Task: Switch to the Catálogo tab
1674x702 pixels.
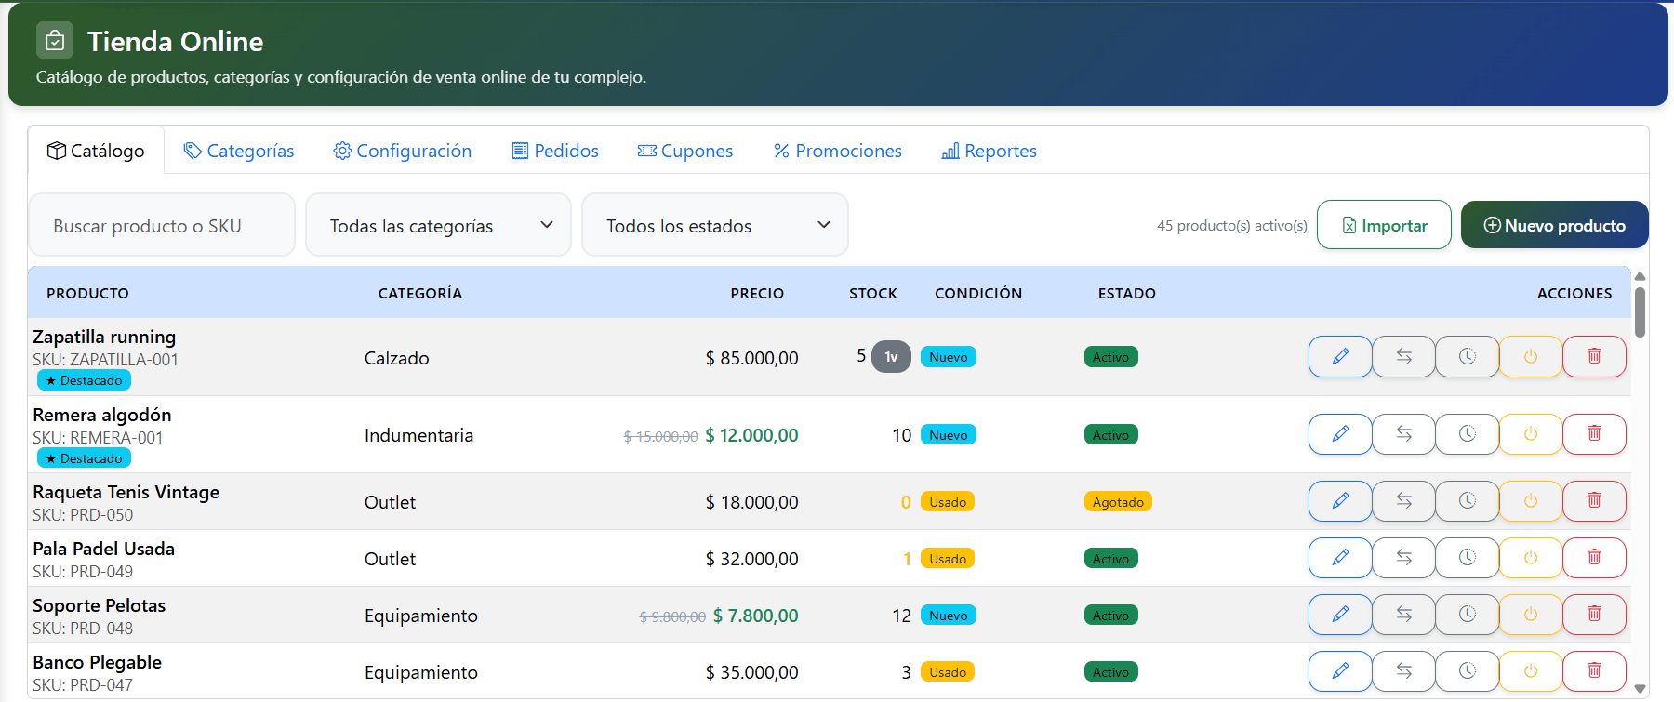Action: click(96, 151)
